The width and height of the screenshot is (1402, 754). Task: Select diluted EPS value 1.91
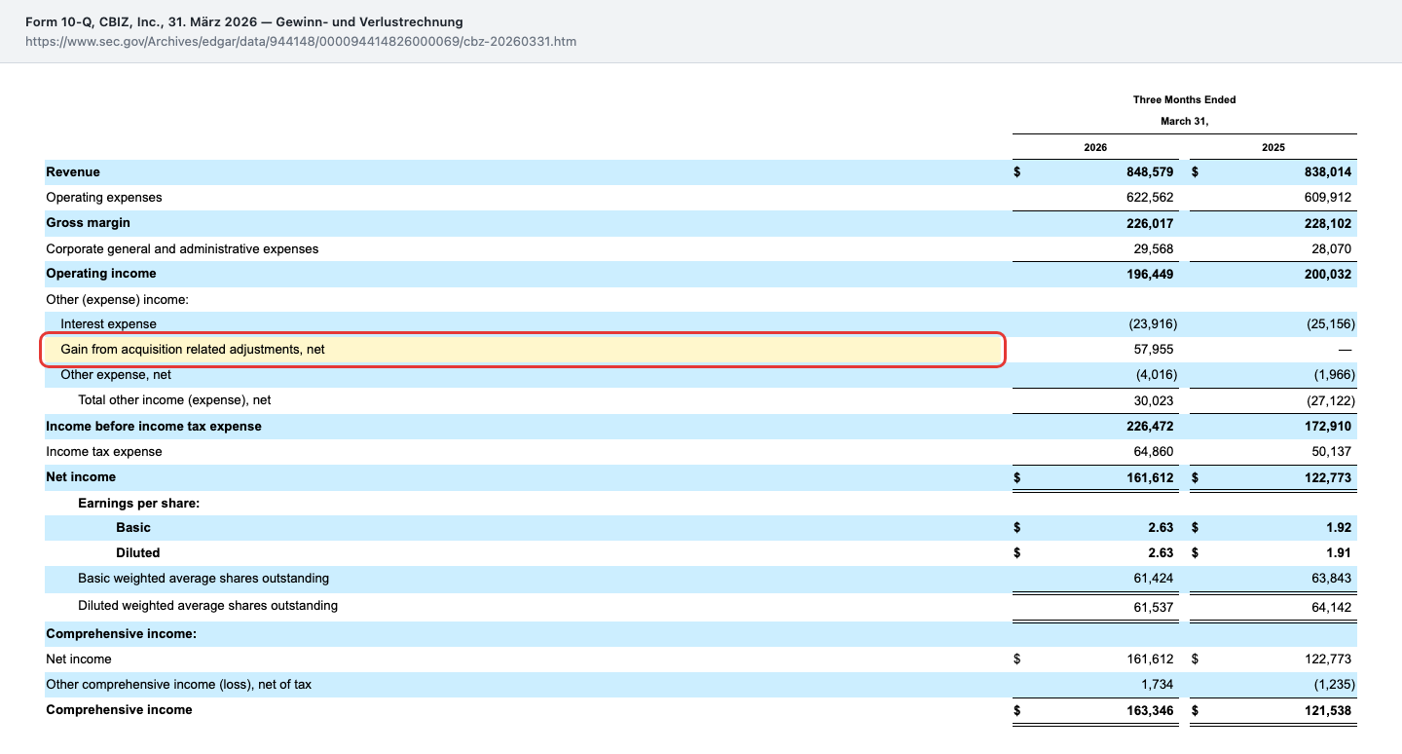tap(1339, 553)
